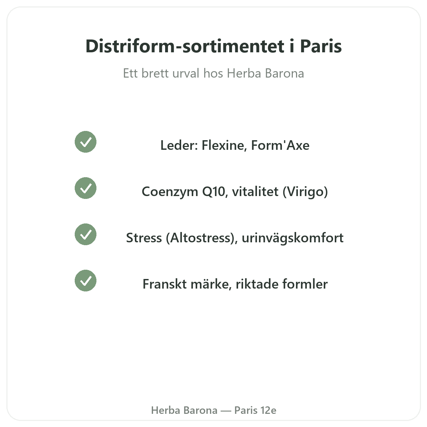Click the word urinvägskomfort in the third item
The height and width of the screenshot is (427, 427).
click(292, 238)
